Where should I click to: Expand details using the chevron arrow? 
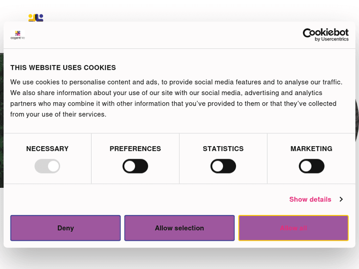click(341, 199)
